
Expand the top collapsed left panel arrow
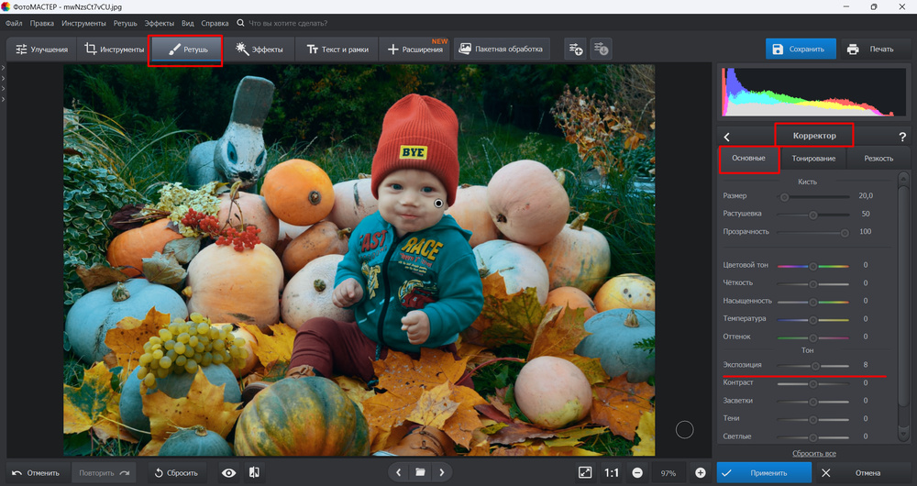point(4,68)
